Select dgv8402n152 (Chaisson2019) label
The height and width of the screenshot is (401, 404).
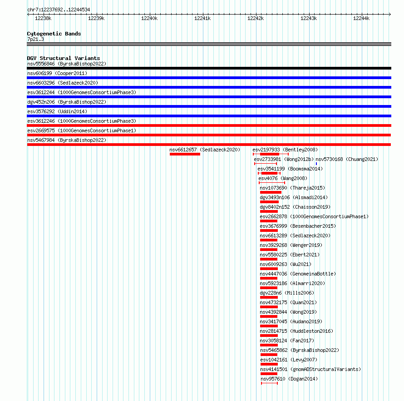295,207
